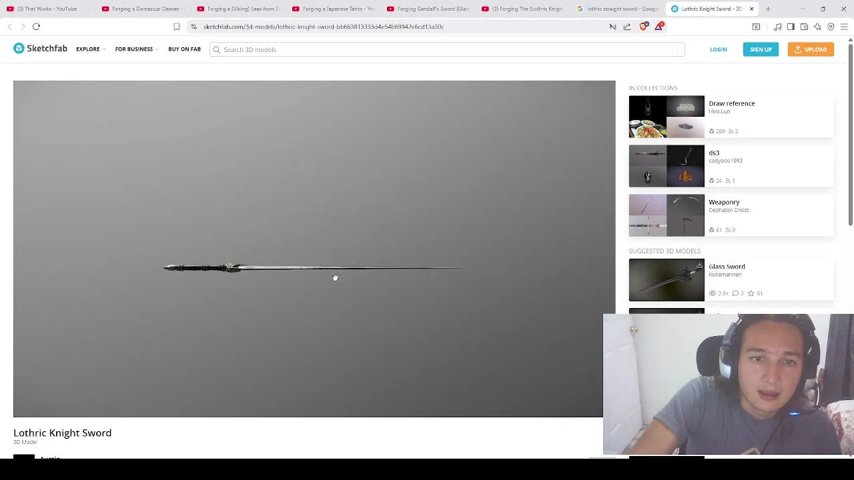Expand the FOR BUSINESS menu
Viewport: 854px width, 480px height.
(136, 49)
